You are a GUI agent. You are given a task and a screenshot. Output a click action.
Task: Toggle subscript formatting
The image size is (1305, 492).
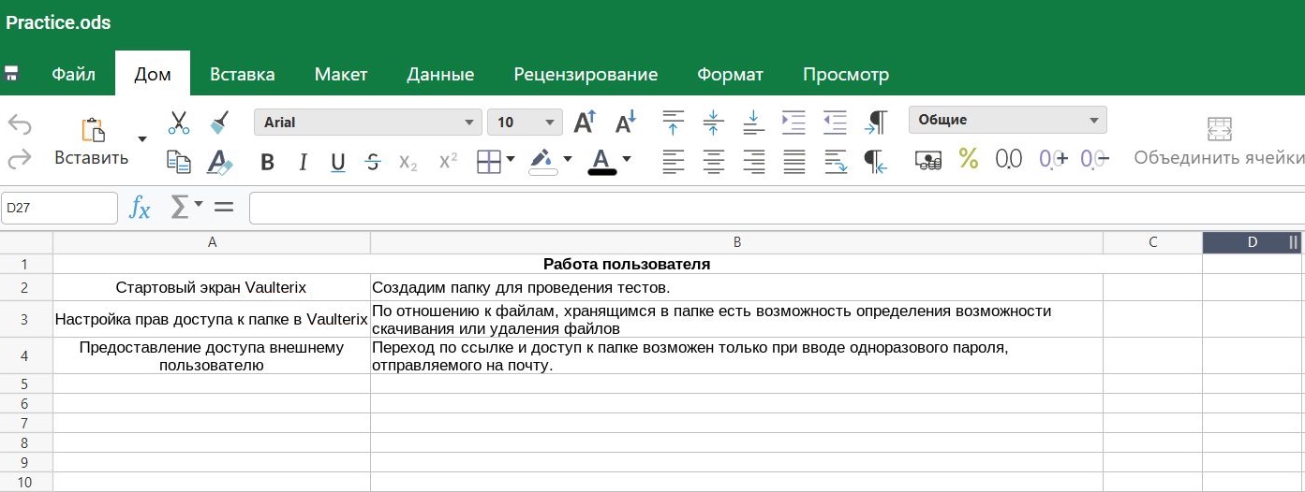tap(408, 163)
